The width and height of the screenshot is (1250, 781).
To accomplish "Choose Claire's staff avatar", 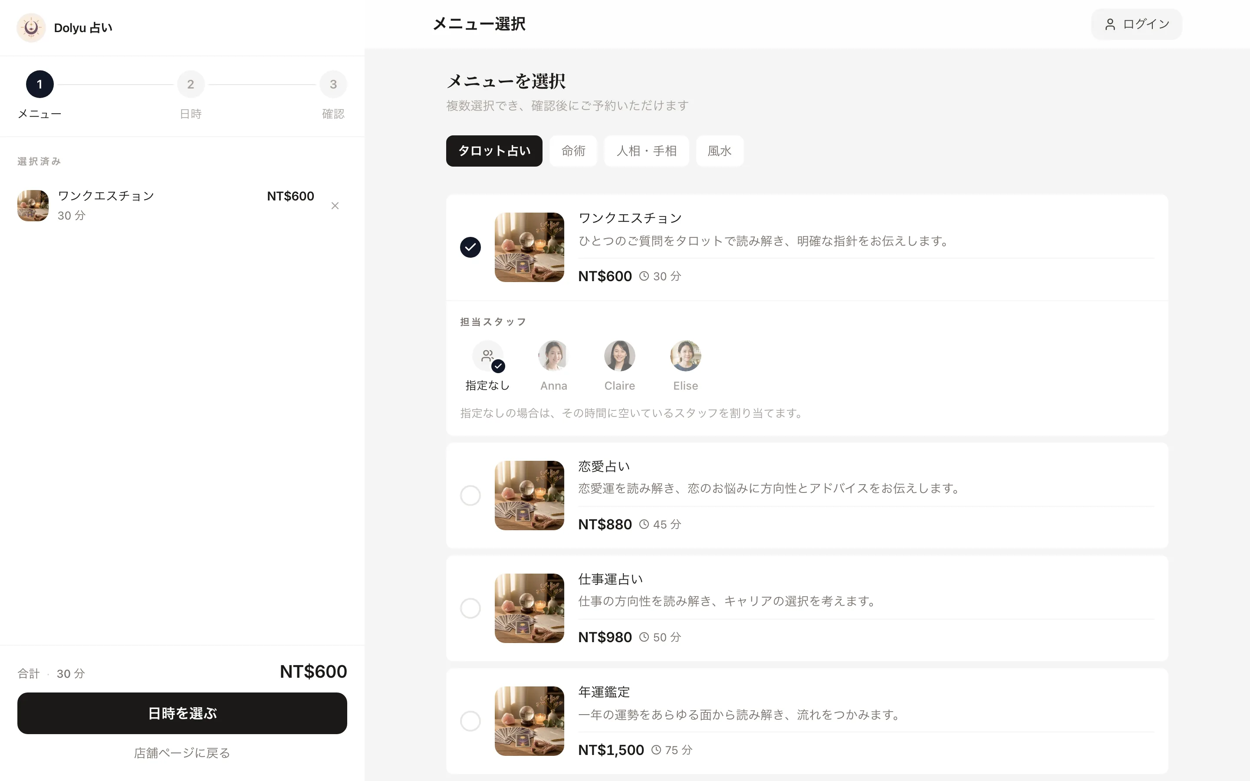I will [x=619, y=355].
